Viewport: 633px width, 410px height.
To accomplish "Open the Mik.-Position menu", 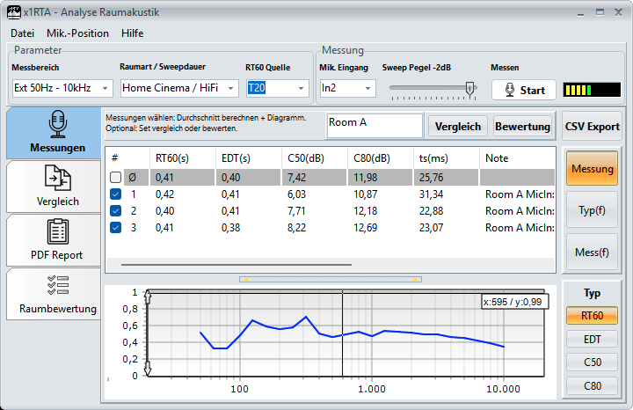I will [78, 33].
